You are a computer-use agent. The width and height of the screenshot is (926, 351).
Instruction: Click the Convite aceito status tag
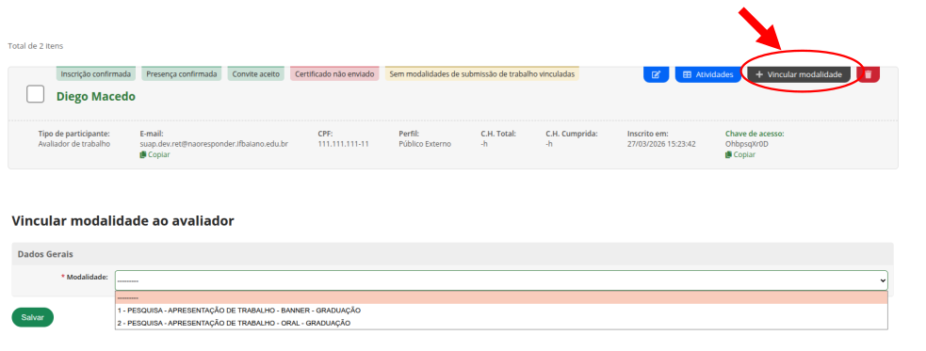tap(255, 74)
